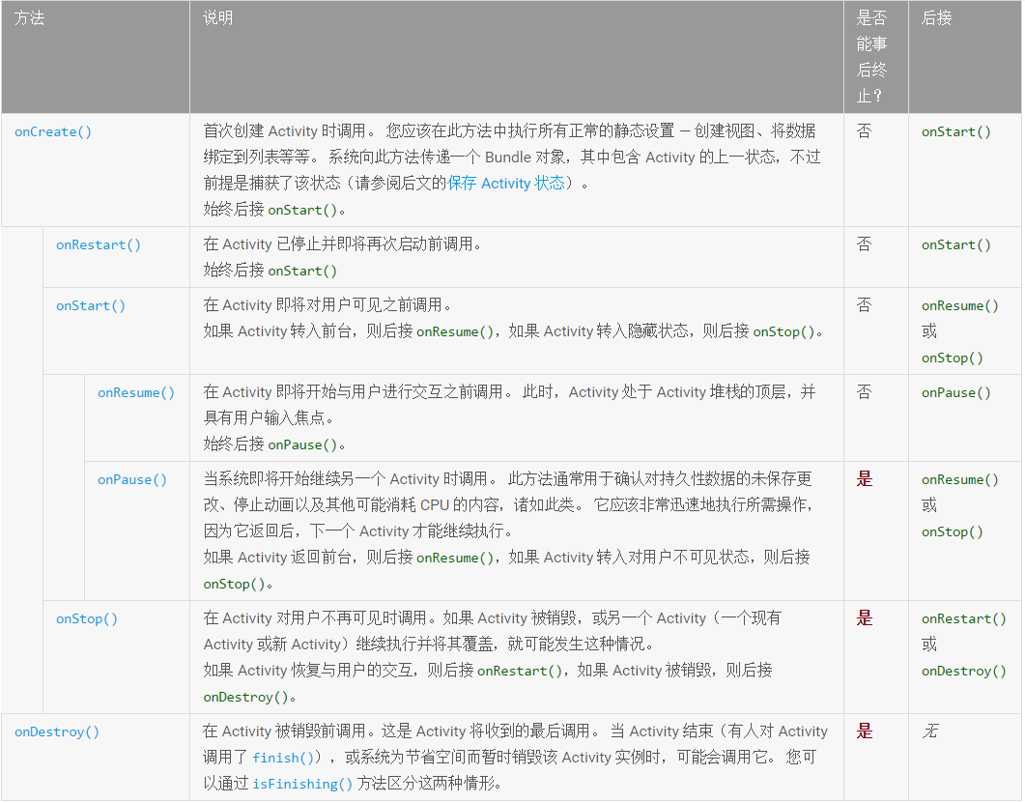1025x803 pixels.
Task: Click the onStart() link in the 方法 column
Action: pyautogui.click(x=91, y=306)
